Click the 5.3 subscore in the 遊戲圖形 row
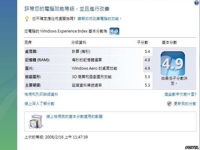200x150 pixels. [x=147, y=77]
